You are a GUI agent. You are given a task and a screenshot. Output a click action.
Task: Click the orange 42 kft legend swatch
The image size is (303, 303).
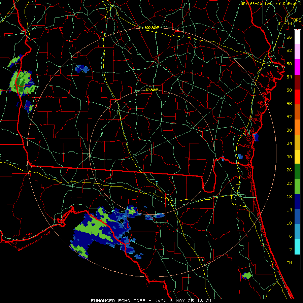(297, 127)
